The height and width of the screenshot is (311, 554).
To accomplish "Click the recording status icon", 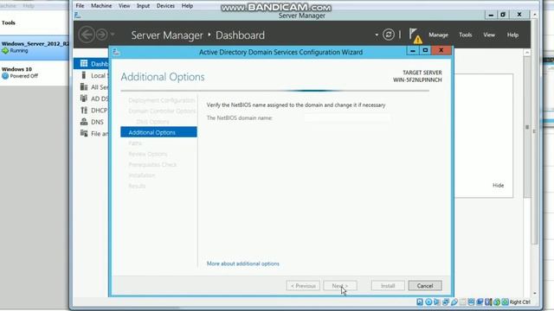I will click(480, 301).
